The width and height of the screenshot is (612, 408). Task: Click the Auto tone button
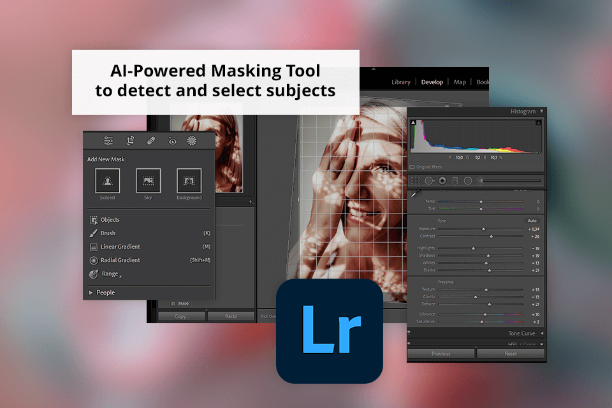532,221
